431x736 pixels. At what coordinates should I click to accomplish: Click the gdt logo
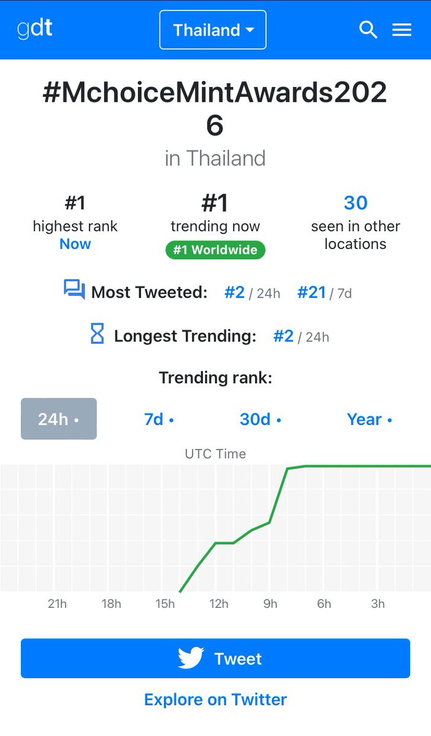click(x=35, y=29)
